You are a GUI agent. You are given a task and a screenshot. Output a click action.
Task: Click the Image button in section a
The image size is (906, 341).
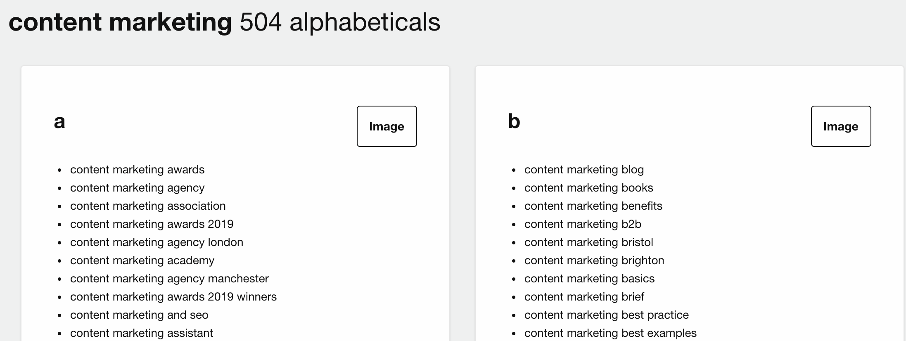pos(387,126)
